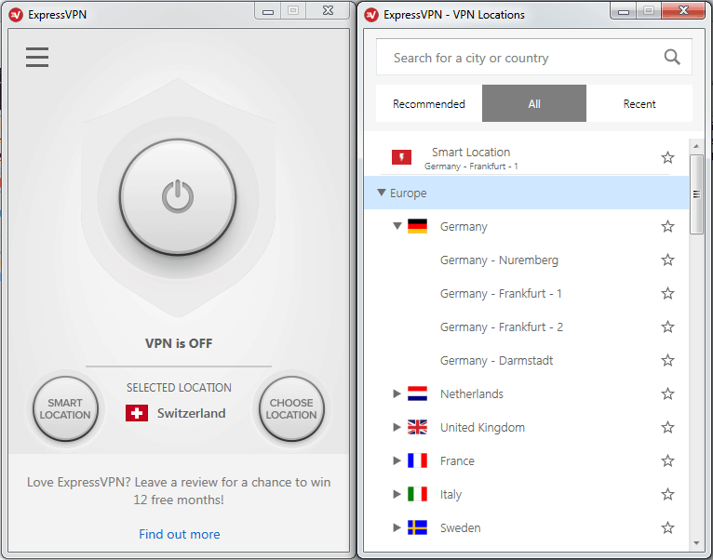713x560 pixels.
Task: Collapse the Germany country list
Action: click(397, 226)
